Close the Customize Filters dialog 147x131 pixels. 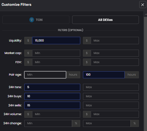[x=143, y=5]
